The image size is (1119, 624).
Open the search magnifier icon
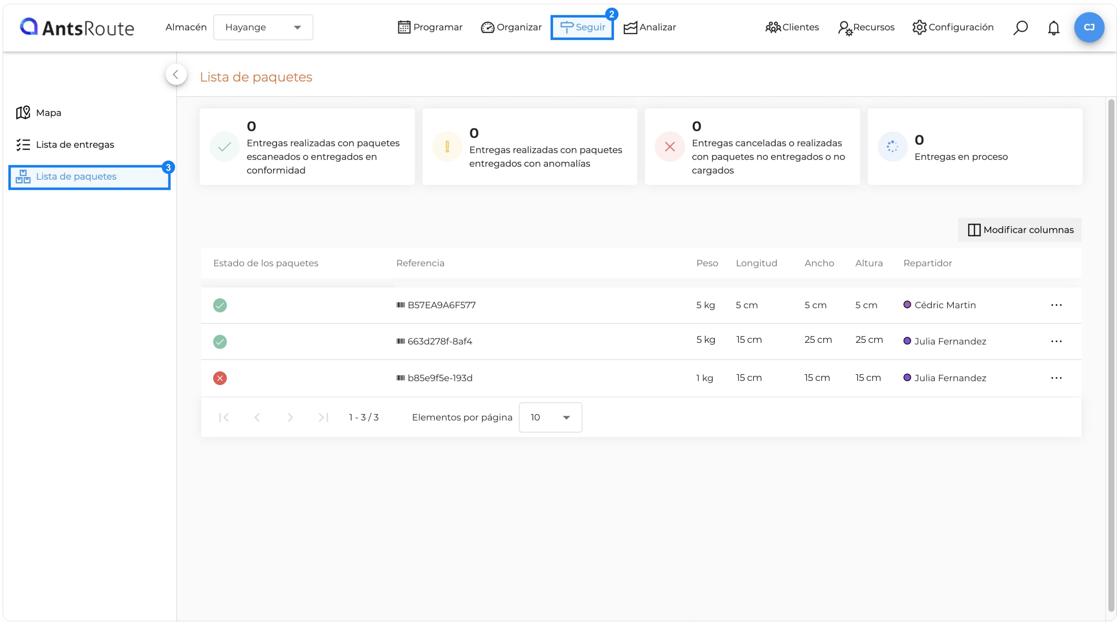(x=1020, y=27)
